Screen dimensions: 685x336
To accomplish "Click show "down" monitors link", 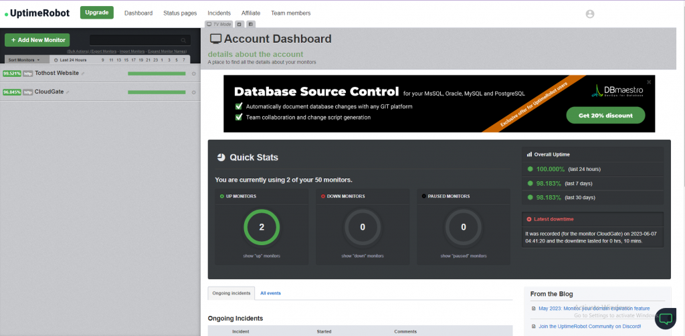I will [x=363, y=256].
